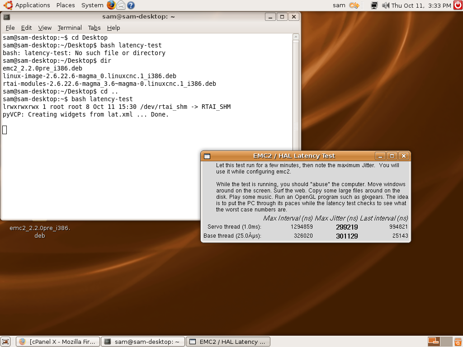Switch to cPanel X Mozilla Firefox taskbar button
The height and width of the screenshot is (347, 463).
click(x=58, y=342)
